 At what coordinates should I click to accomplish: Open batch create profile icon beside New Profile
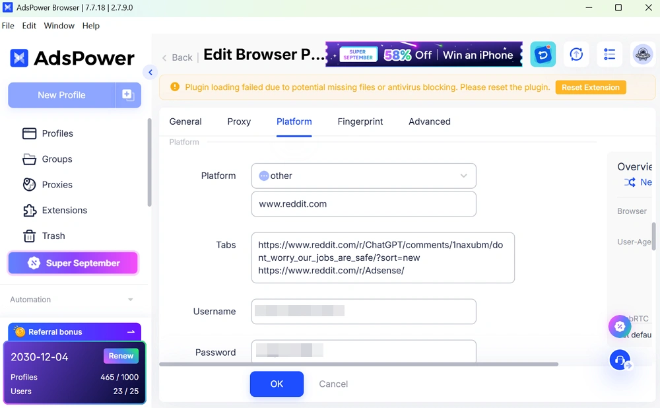tap(128, 95)
